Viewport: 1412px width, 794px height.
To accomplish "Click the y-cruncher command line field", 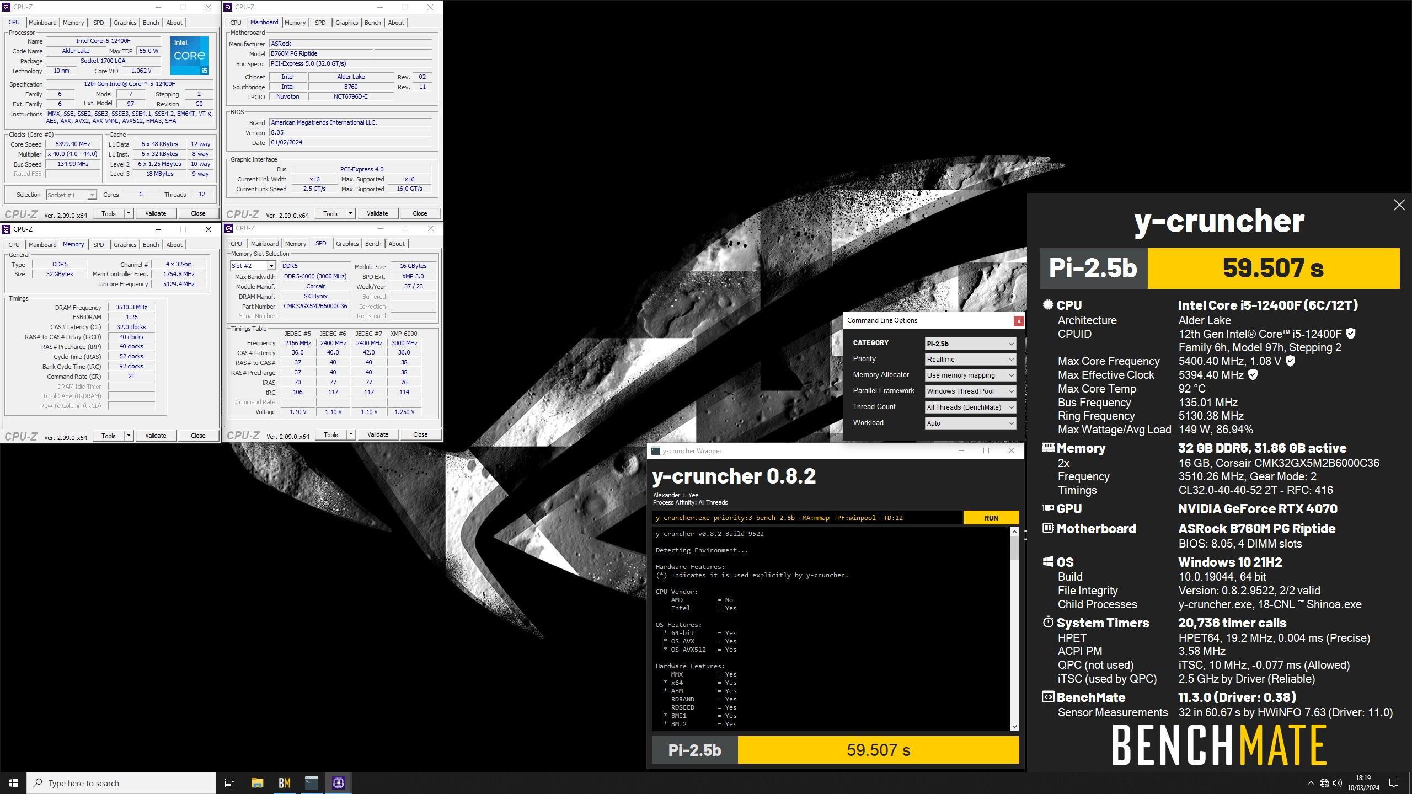I will (807, 518).
